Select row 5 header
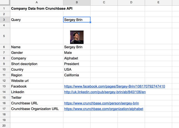 pos(5,36)
